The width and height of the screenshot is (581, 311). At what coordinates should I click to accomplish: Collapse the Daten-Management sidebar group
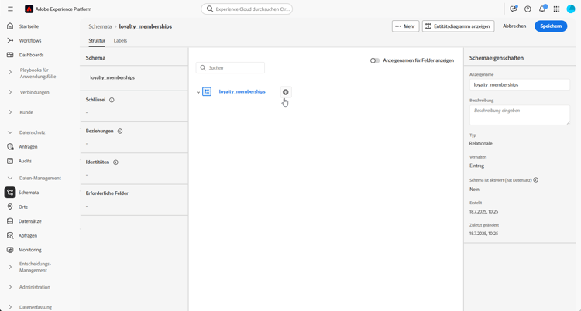click(x=10, y=178)
